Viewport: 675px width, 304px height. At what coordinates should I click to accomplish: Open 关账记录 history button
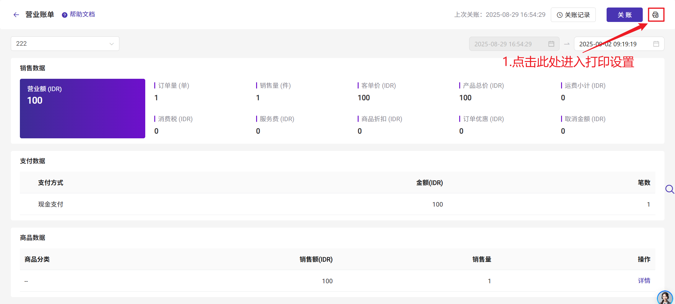click(573, 15)
